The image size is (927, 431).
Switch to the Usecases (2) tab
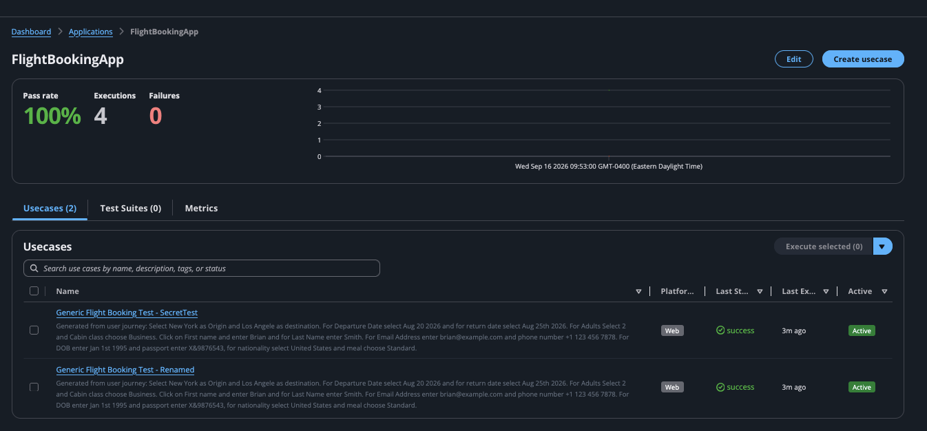(x=50, y=208)
